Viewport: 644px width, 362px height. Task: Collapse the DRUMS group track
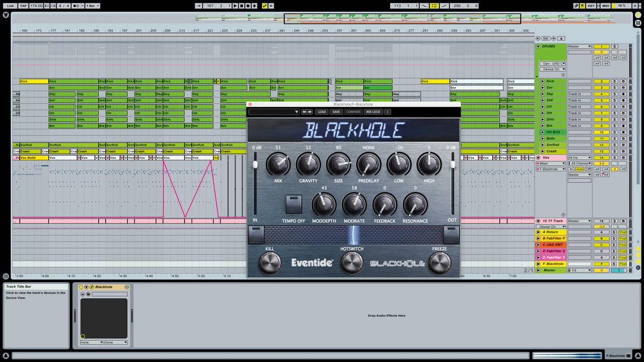(539, 46)
